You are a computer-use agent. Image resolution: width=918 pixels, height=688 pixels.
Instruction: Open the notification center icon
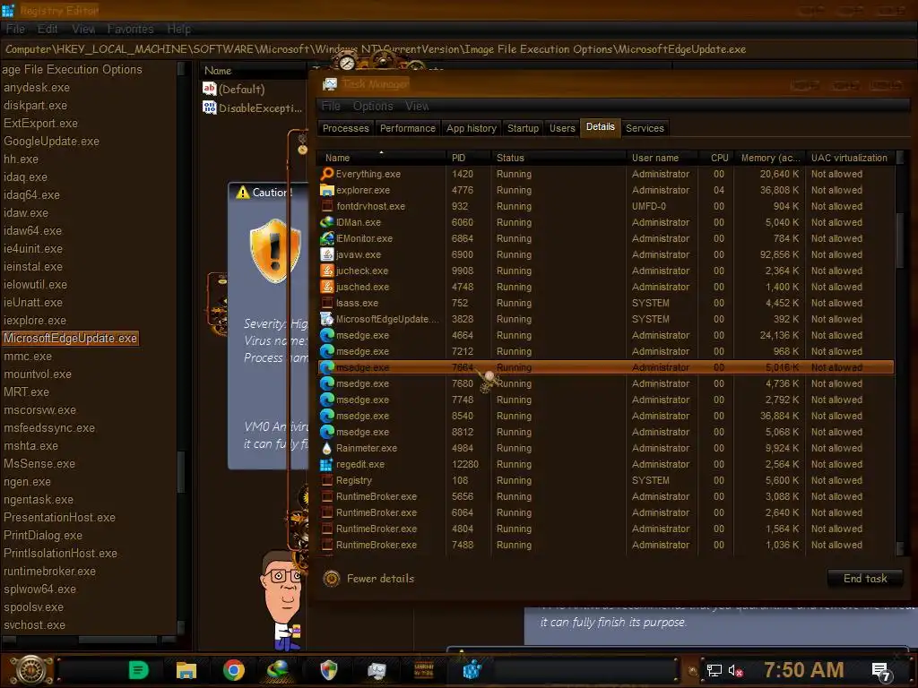pyautogui.click(x=881, y=672)
